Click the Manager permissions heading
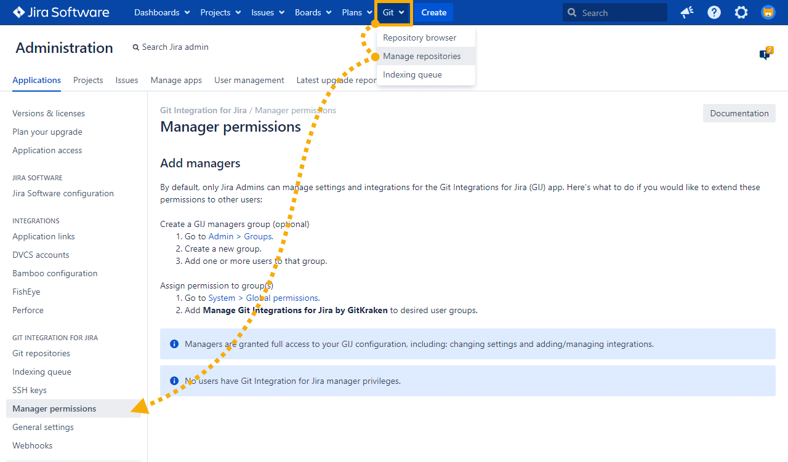788x462 pixels. [231, 127]
